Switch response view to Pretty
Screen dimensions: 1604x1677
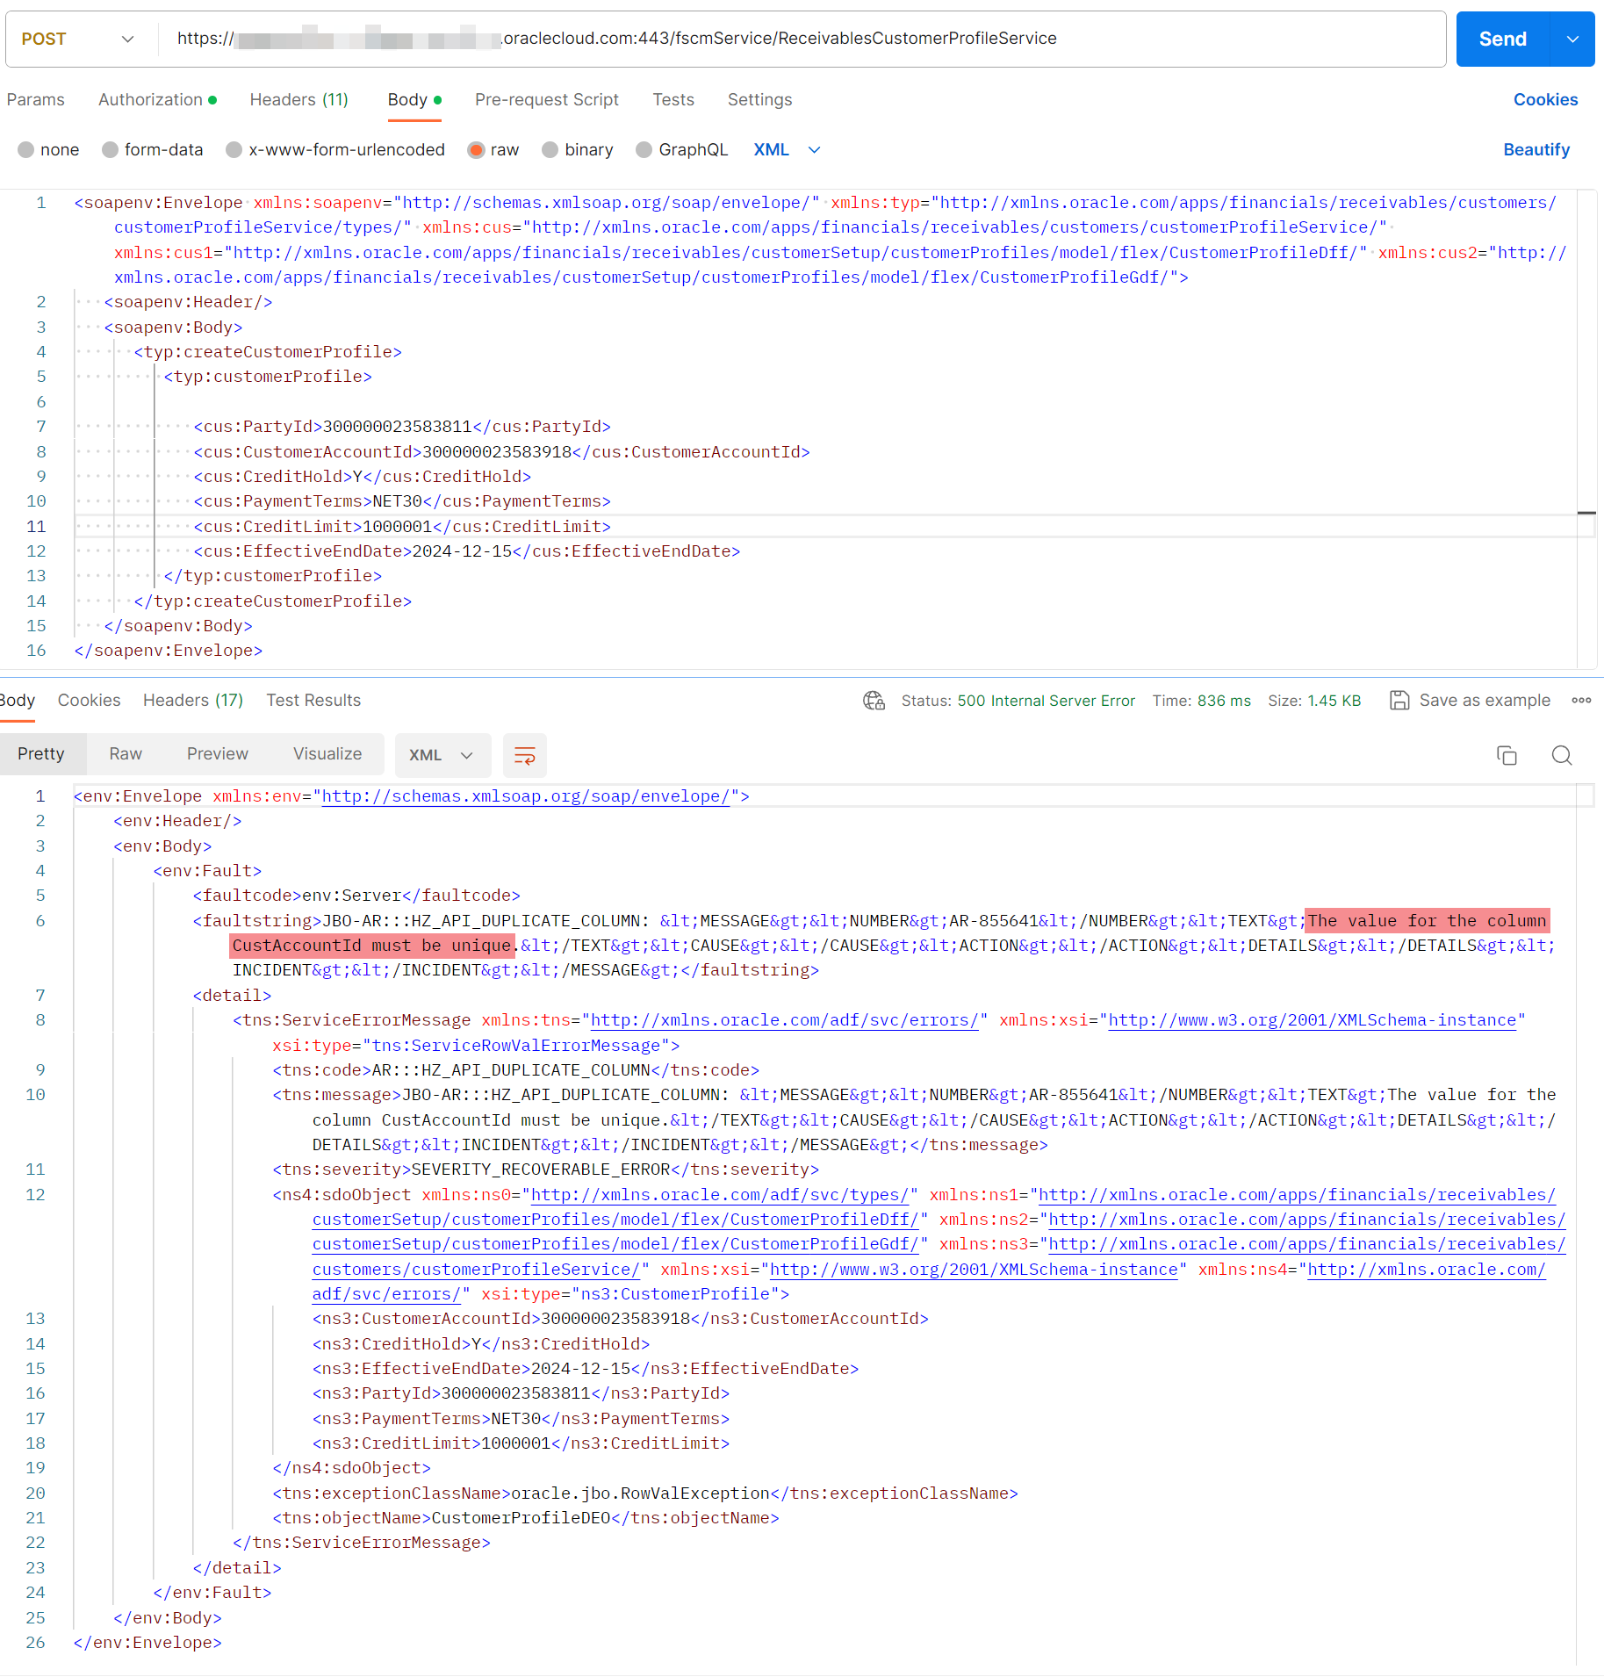click(x=41, y=754)
